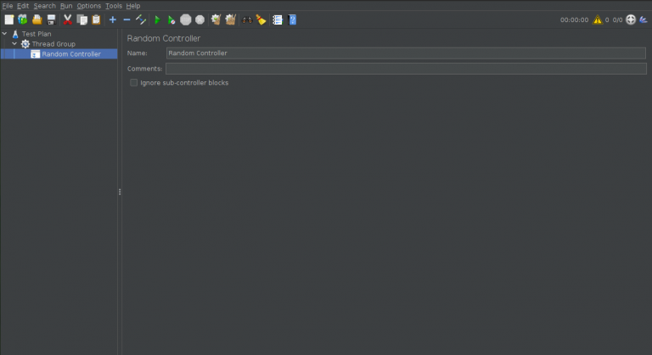Viewport: 652px width, 355px height.
Task: Click the Stop test icon
Action: (x=185, y=19)
